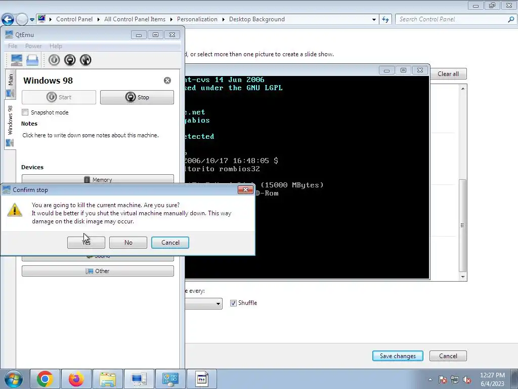
Task: Go to All Control Panel Items breadcrumb
Action: click(x=135, y=19)
